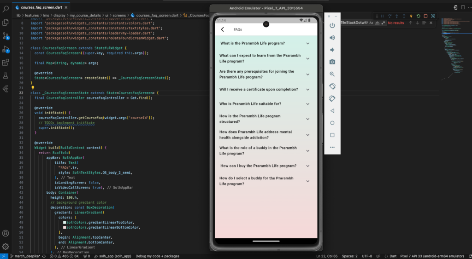The width and height of the screenshot is (472, 259).
Task: Open the Extensions view
Action: point(6,63)
